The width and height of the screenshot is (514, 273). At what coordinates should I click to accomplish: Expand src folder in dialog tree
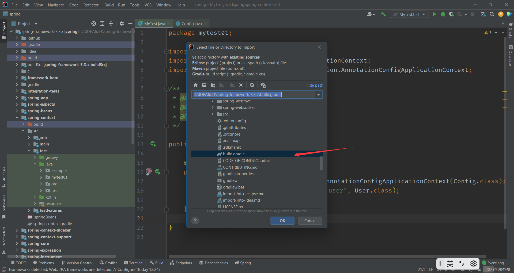[213, 114]
